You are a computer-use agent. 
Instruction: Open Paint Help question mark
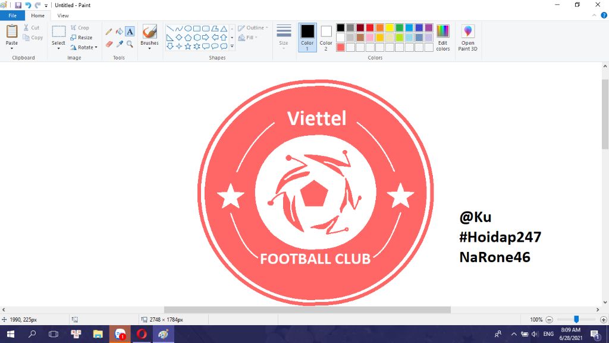tap(604, 15)
